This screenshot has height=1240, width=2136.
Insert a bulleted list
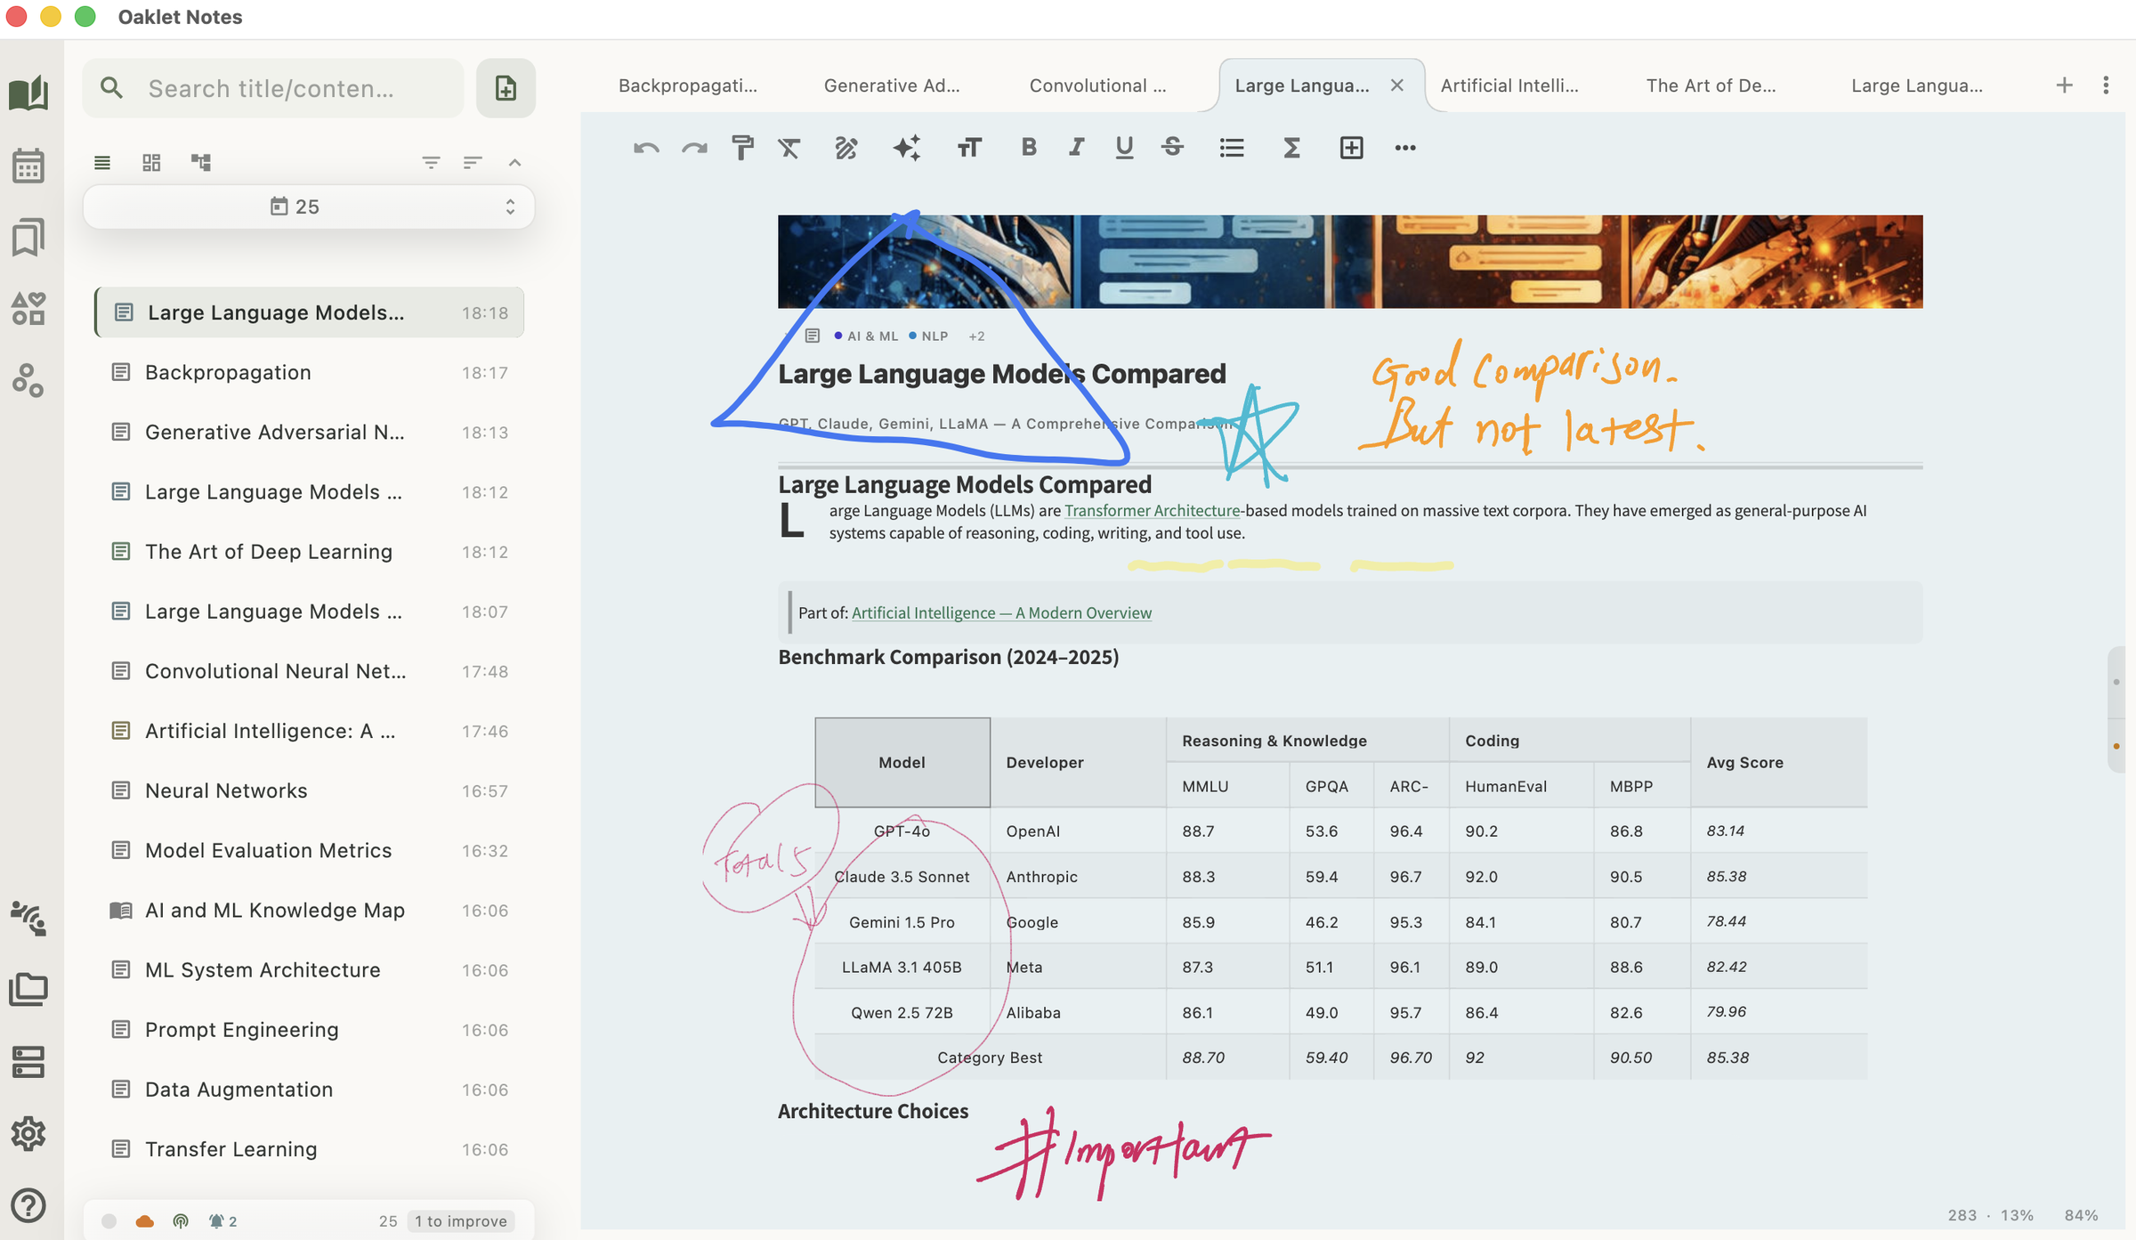pyautogui.click(x=1232, y=148)
